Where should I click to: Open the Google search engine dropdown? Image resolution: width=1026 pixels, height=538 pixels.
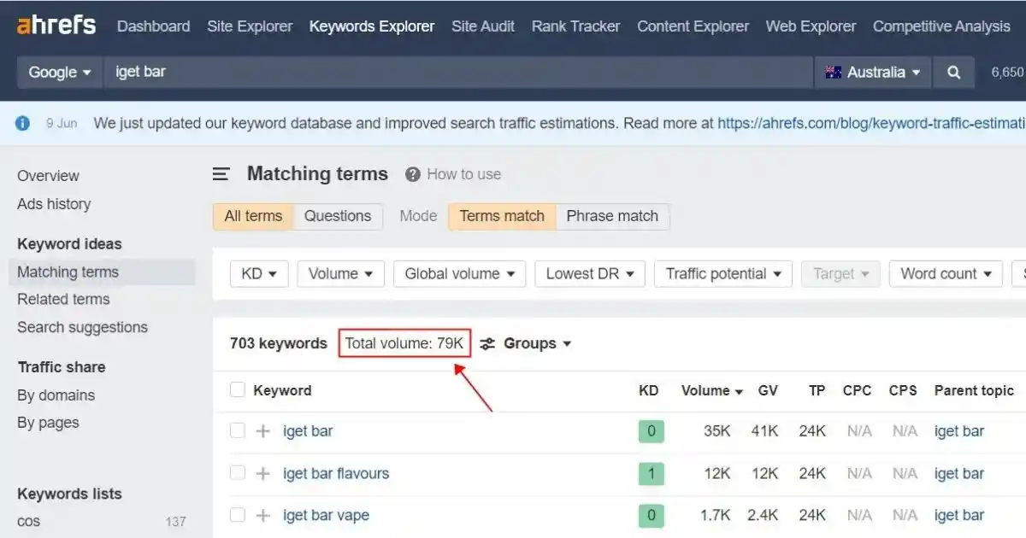pyautogui.click(x=60, y=73)
